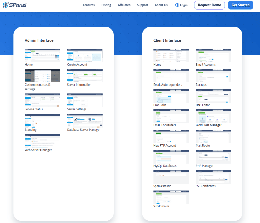Open the PHP Manager thumbnail
This screenshot has height=223, width=260.
(x=213, y=157)
